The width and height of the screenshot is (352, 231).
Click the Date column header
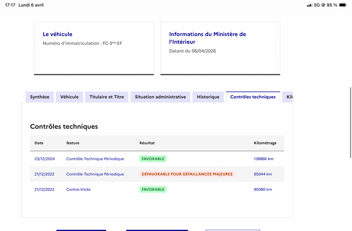pyautogui.click(x=39, y=143)
